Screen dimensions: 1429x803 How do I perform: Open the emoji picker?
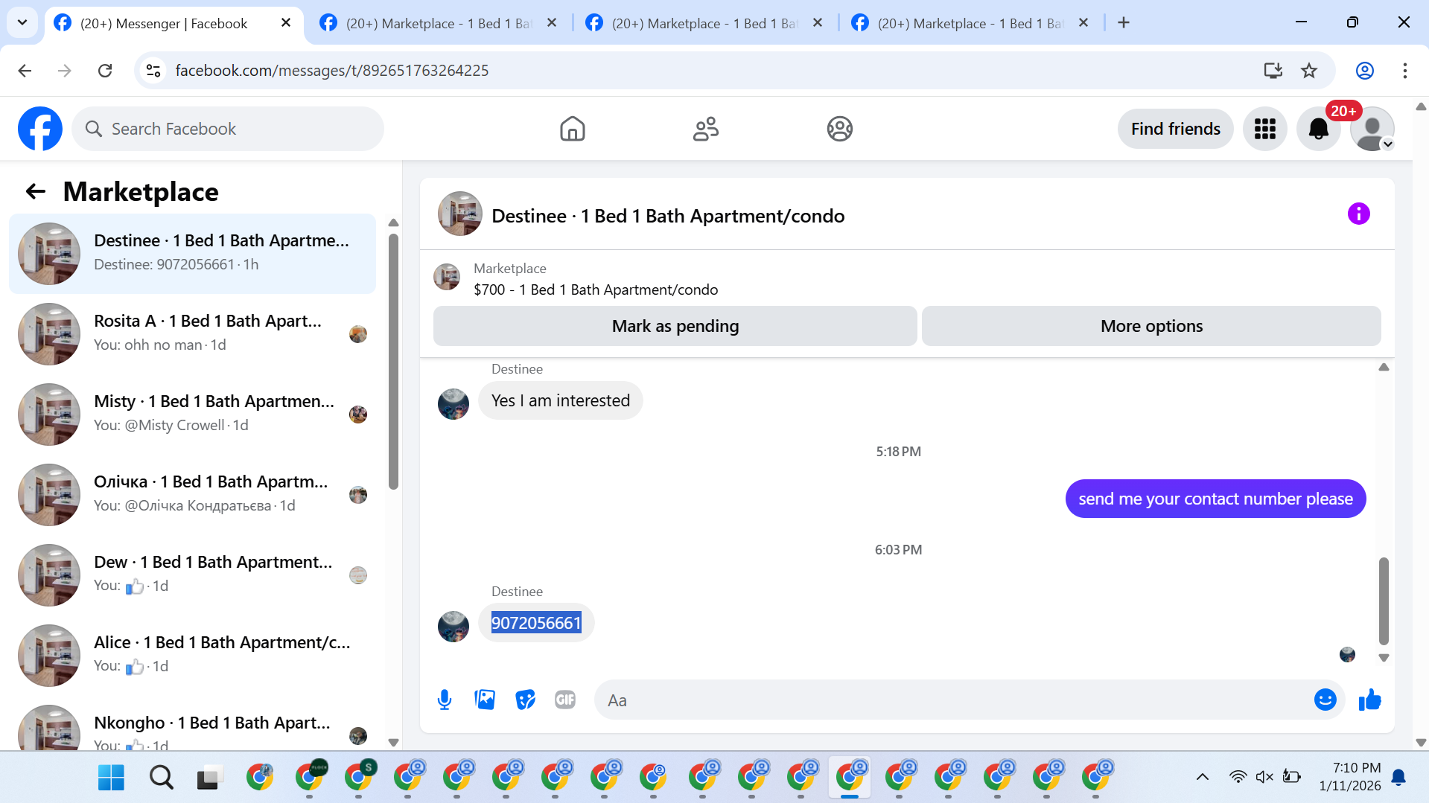pos(1325,700)
